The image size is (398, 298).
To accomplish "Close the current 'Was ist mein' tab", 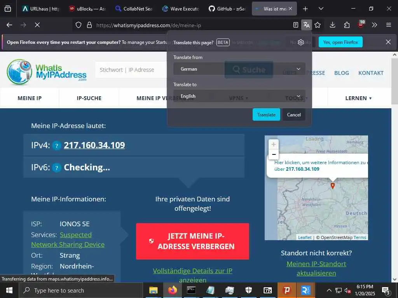I will pyautogui.click(x=290, y=9).
